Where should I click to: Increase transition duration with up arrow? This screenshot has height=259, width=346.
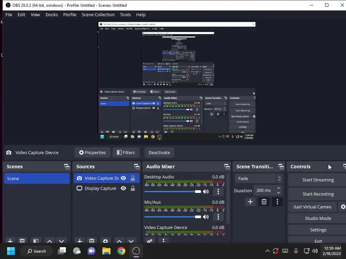pyautogui.click(x=278, y=188)
